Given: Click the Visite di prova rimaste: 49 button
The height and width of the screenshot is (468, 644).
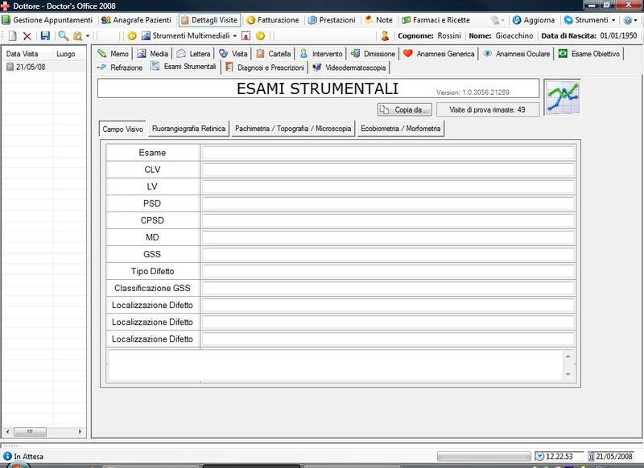Looking at the screenshot, I should (488, 109).
